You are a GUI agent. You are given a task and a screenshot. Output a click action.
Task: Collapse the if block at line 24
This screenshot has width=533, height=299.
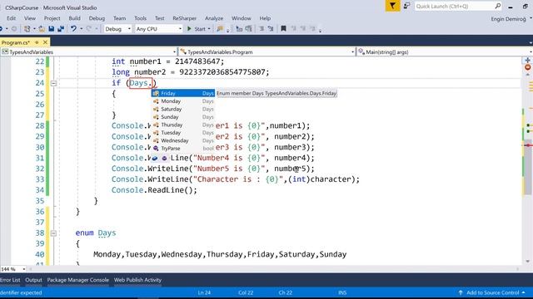(53, 83)
